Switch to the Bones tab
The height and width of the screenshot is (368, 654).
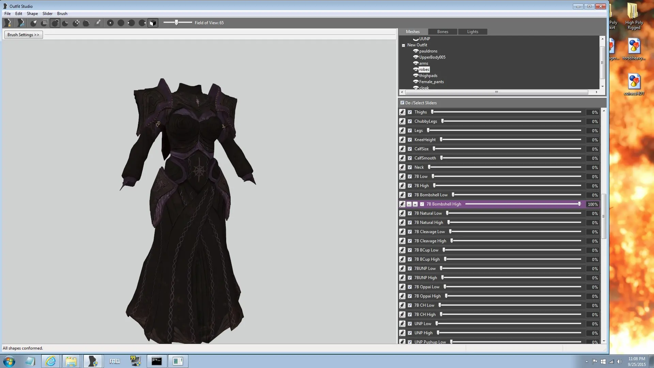click(442, 31)
